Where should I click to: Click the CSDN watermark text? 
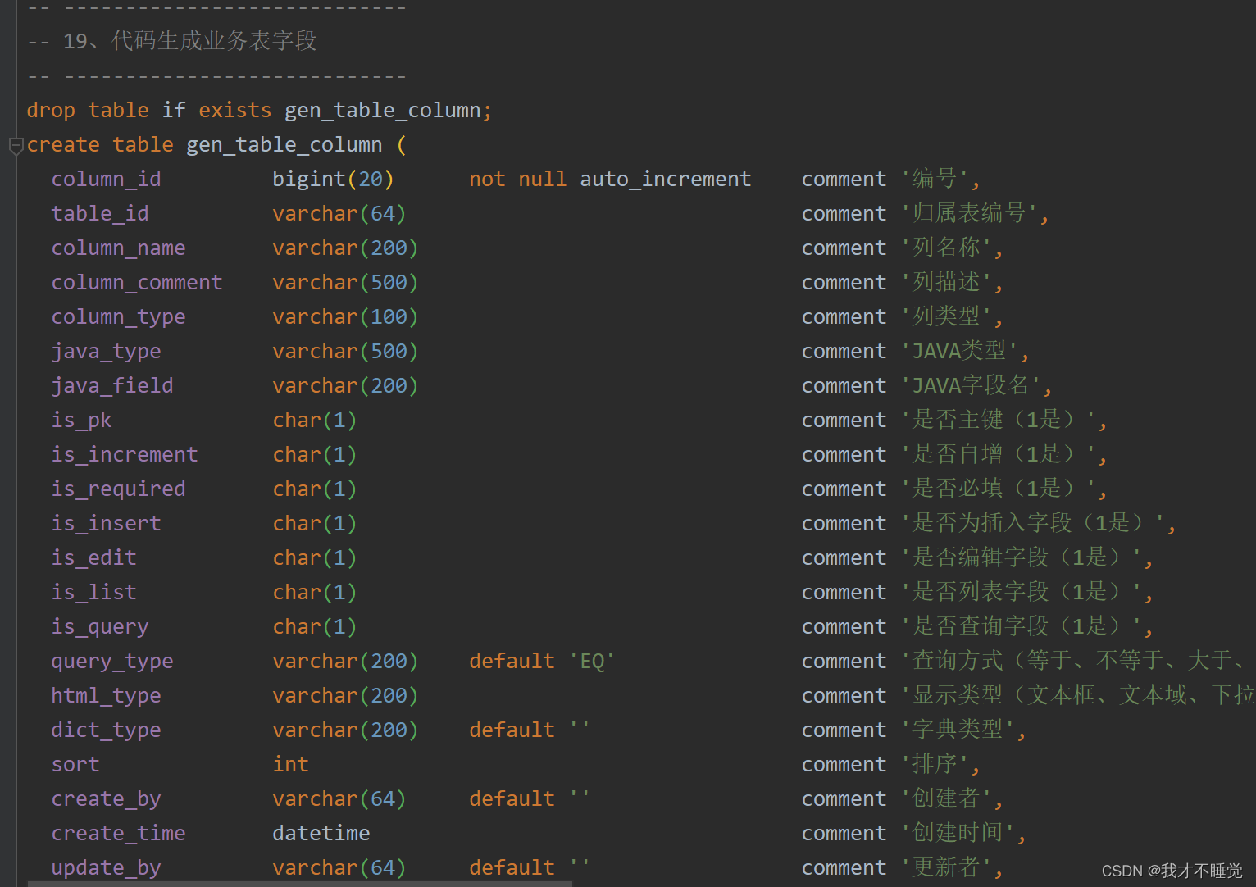[1171, 871]
